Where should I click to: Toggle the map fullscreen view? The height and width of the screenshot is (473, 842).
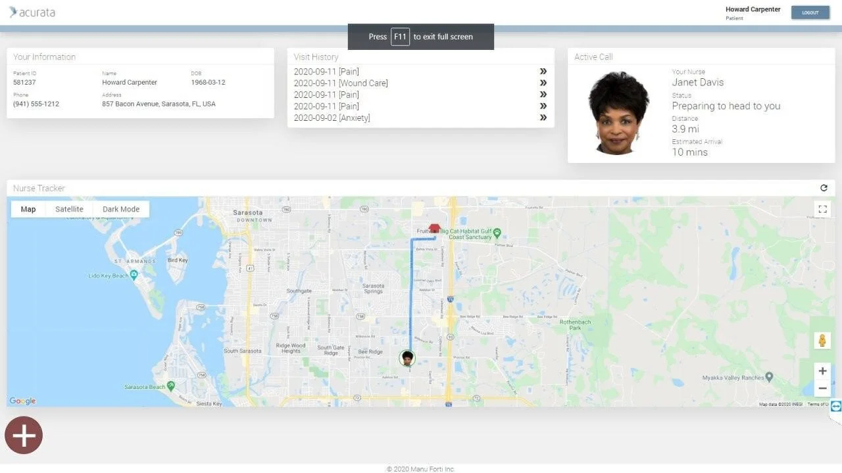click(822, 209)
